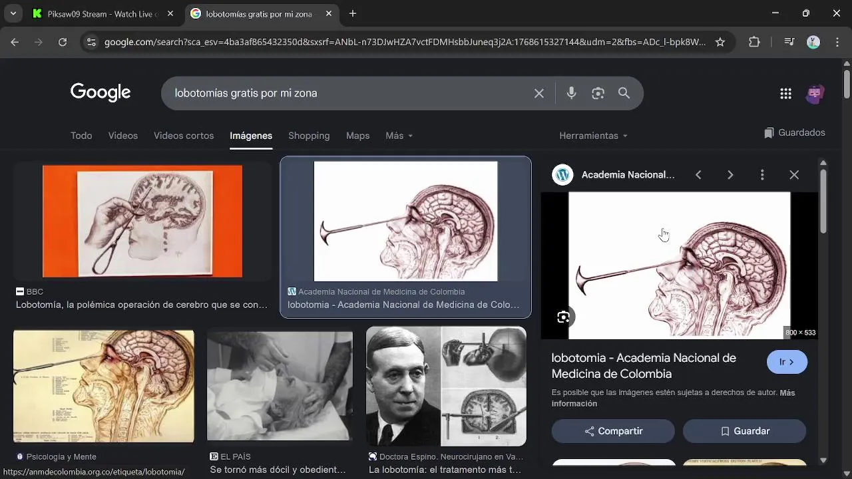Open preview panel three-dot options

762,175
